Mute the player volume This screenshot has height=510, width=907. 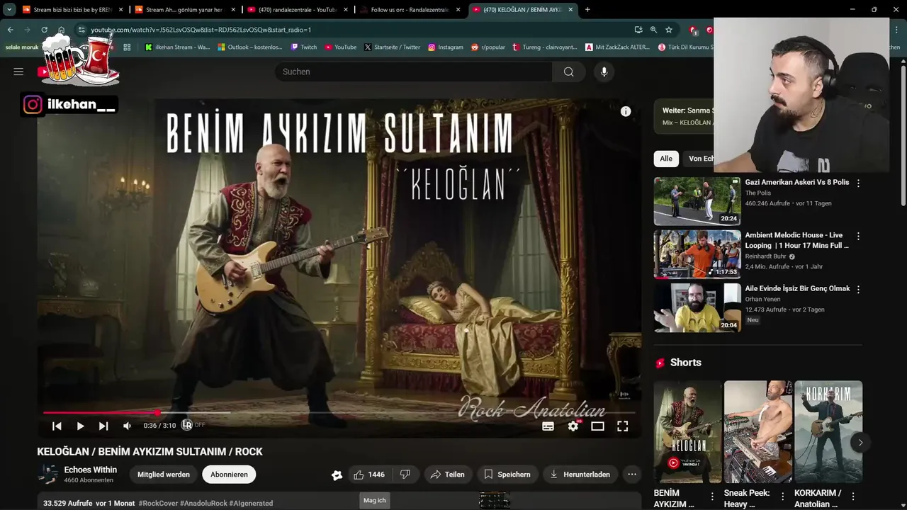pyautogui.click(x=127, y=426)
